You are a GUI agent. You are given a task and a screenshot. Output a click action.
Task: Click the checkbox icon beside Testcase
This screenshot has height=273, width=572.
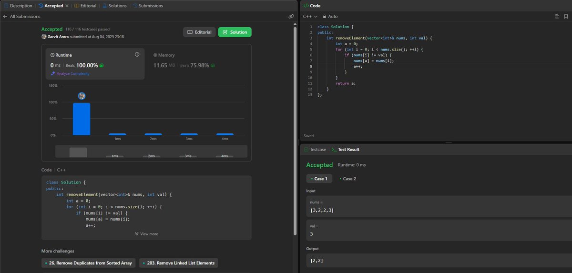306,150
